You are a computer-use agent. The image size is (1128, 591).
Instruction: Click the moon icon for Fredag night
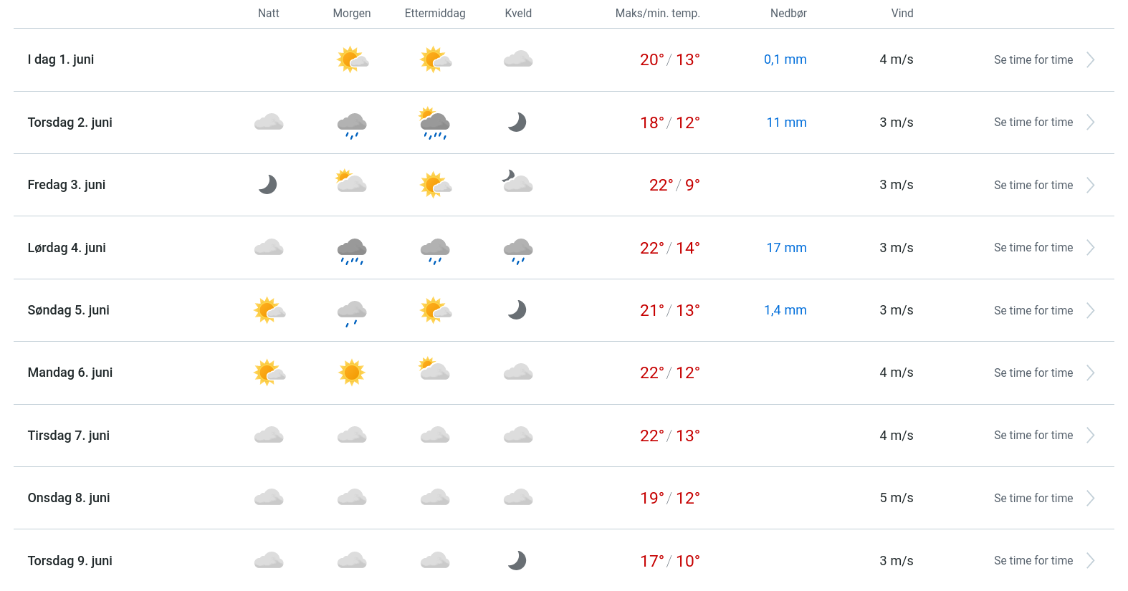click(268, 185)
